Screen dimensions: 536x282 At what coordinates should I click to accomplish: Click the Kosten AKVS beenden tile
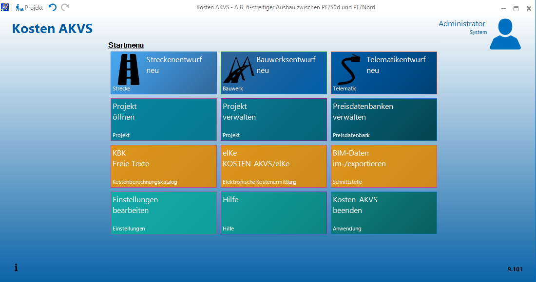pyautogui.click(x=384, y=213)
